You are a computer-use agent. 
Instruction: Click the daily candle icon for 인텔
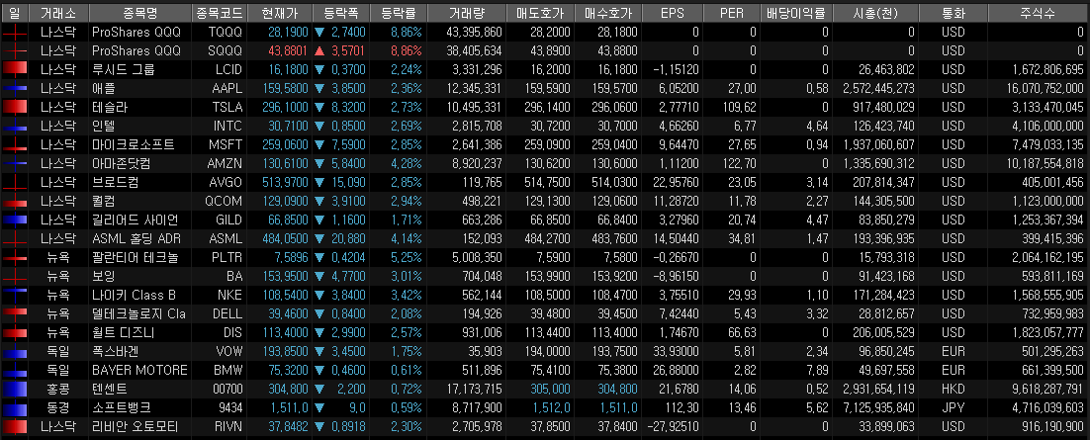(14, 126)
